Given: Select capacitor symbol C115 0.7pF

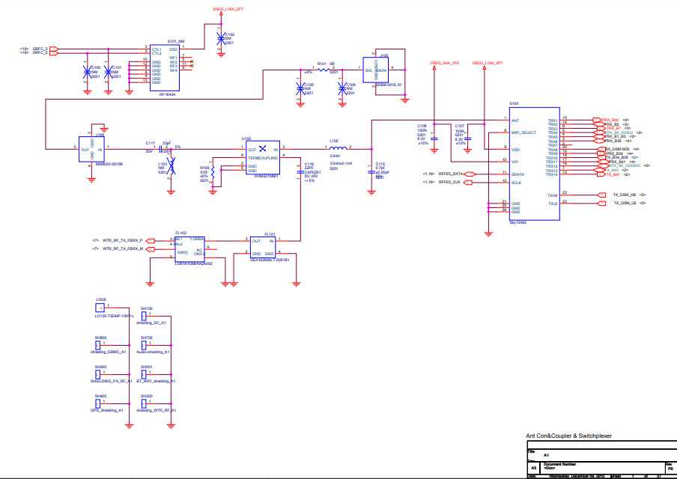Looking at the screenshot, I should click(x=371, y=172).
